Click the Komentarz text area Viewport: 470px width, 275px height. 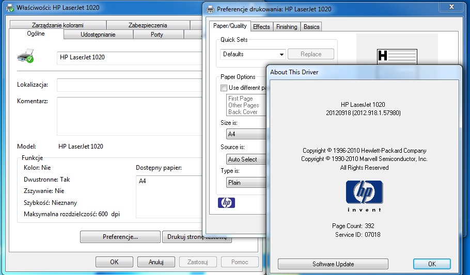click(130, 116)
